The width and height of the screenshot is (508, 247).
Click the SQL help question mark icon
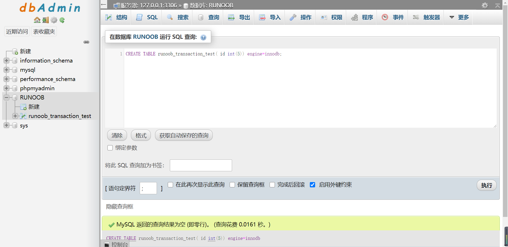point(203,37)
